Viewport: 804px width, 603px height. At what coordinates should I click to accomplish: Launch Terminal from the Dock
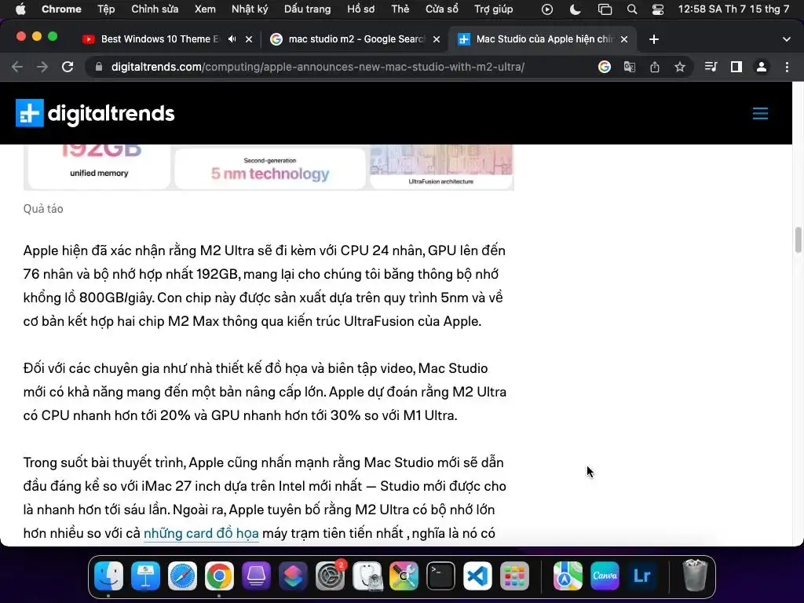(441, 576)
